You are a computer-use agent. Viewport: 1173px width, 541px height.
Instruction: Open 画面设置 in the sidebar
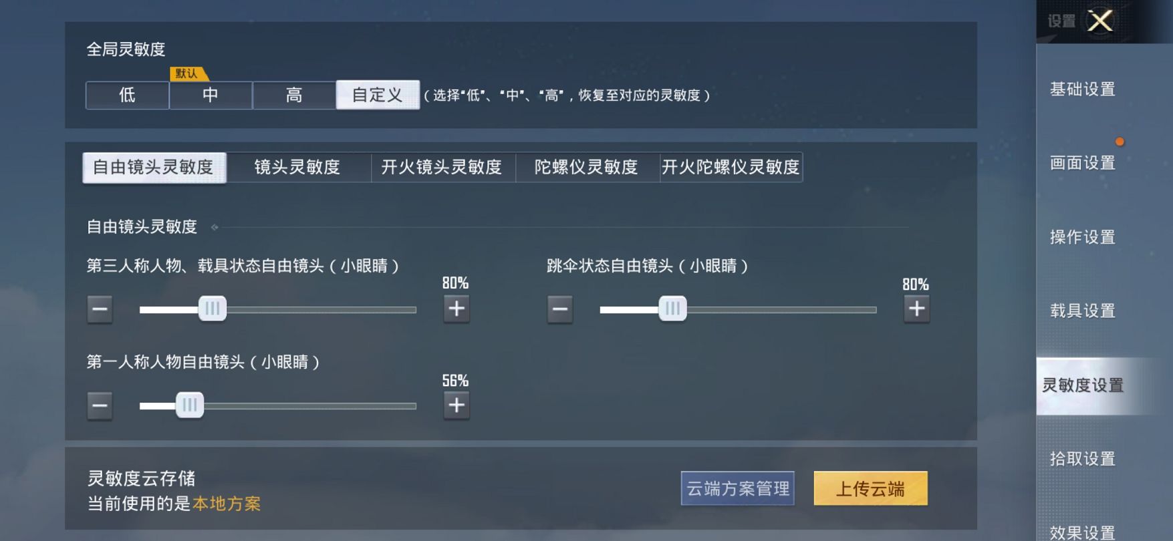1083,163
